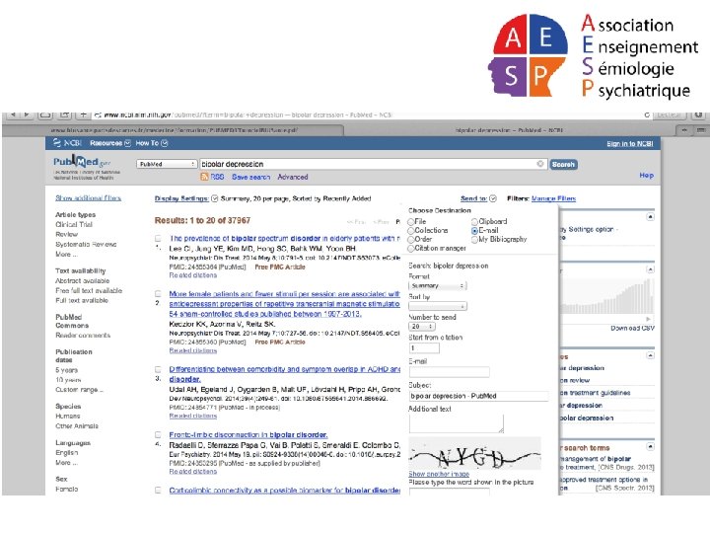
Task: Click the Search button
Action: 563,164
